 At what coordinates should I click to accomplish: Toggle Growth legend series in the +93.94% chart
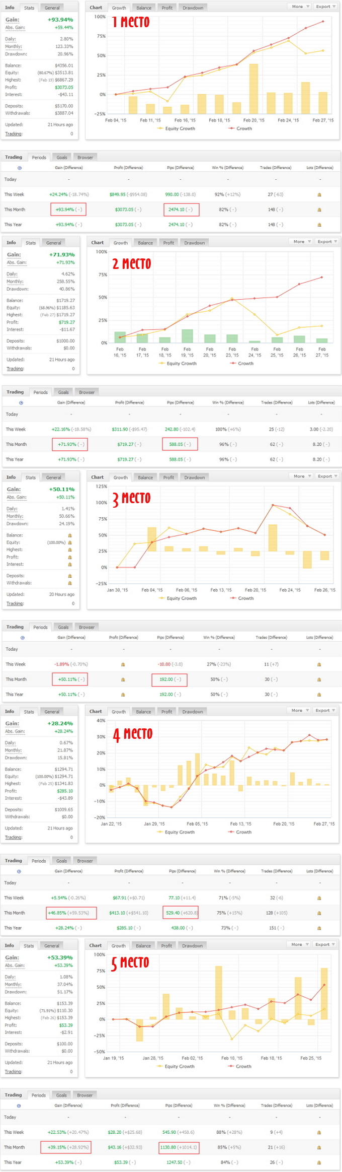point(240,128)
